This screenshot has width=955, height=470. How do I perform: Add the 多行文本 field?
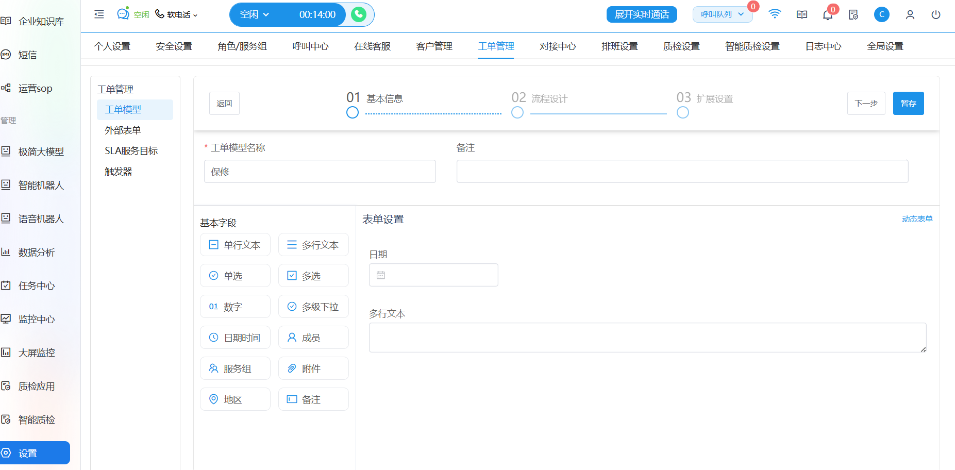313,245
